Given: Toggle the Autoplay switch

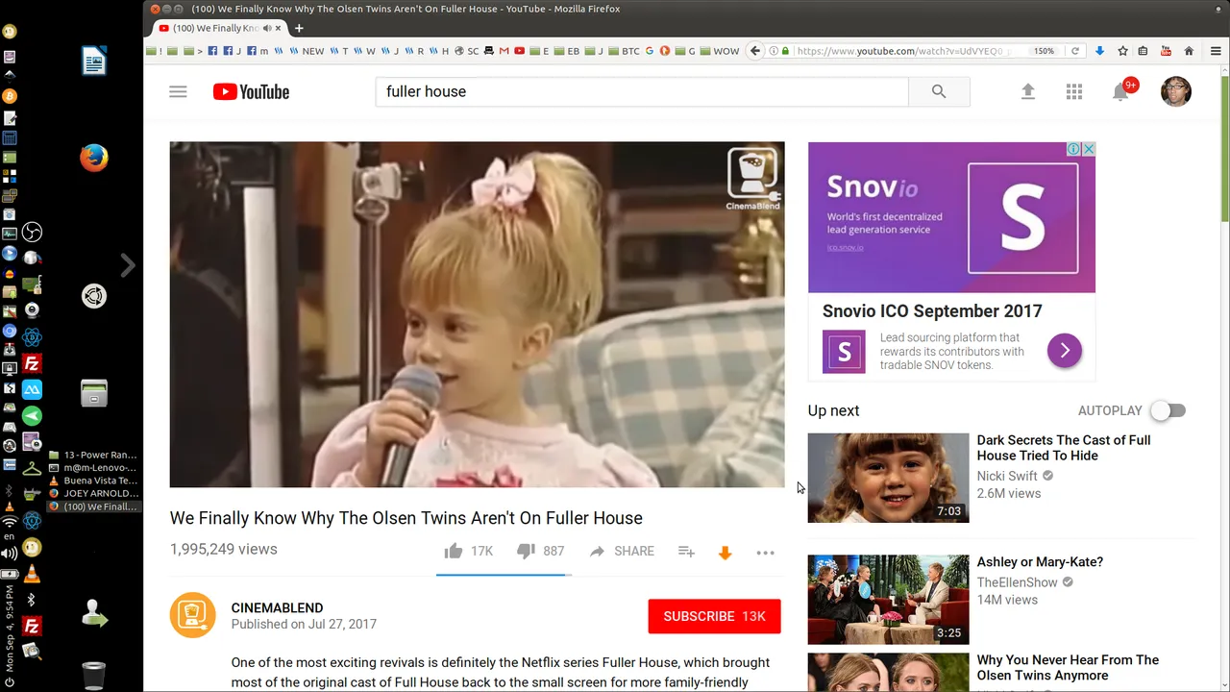Looking at the screenshot, I should coord(1168,410).
